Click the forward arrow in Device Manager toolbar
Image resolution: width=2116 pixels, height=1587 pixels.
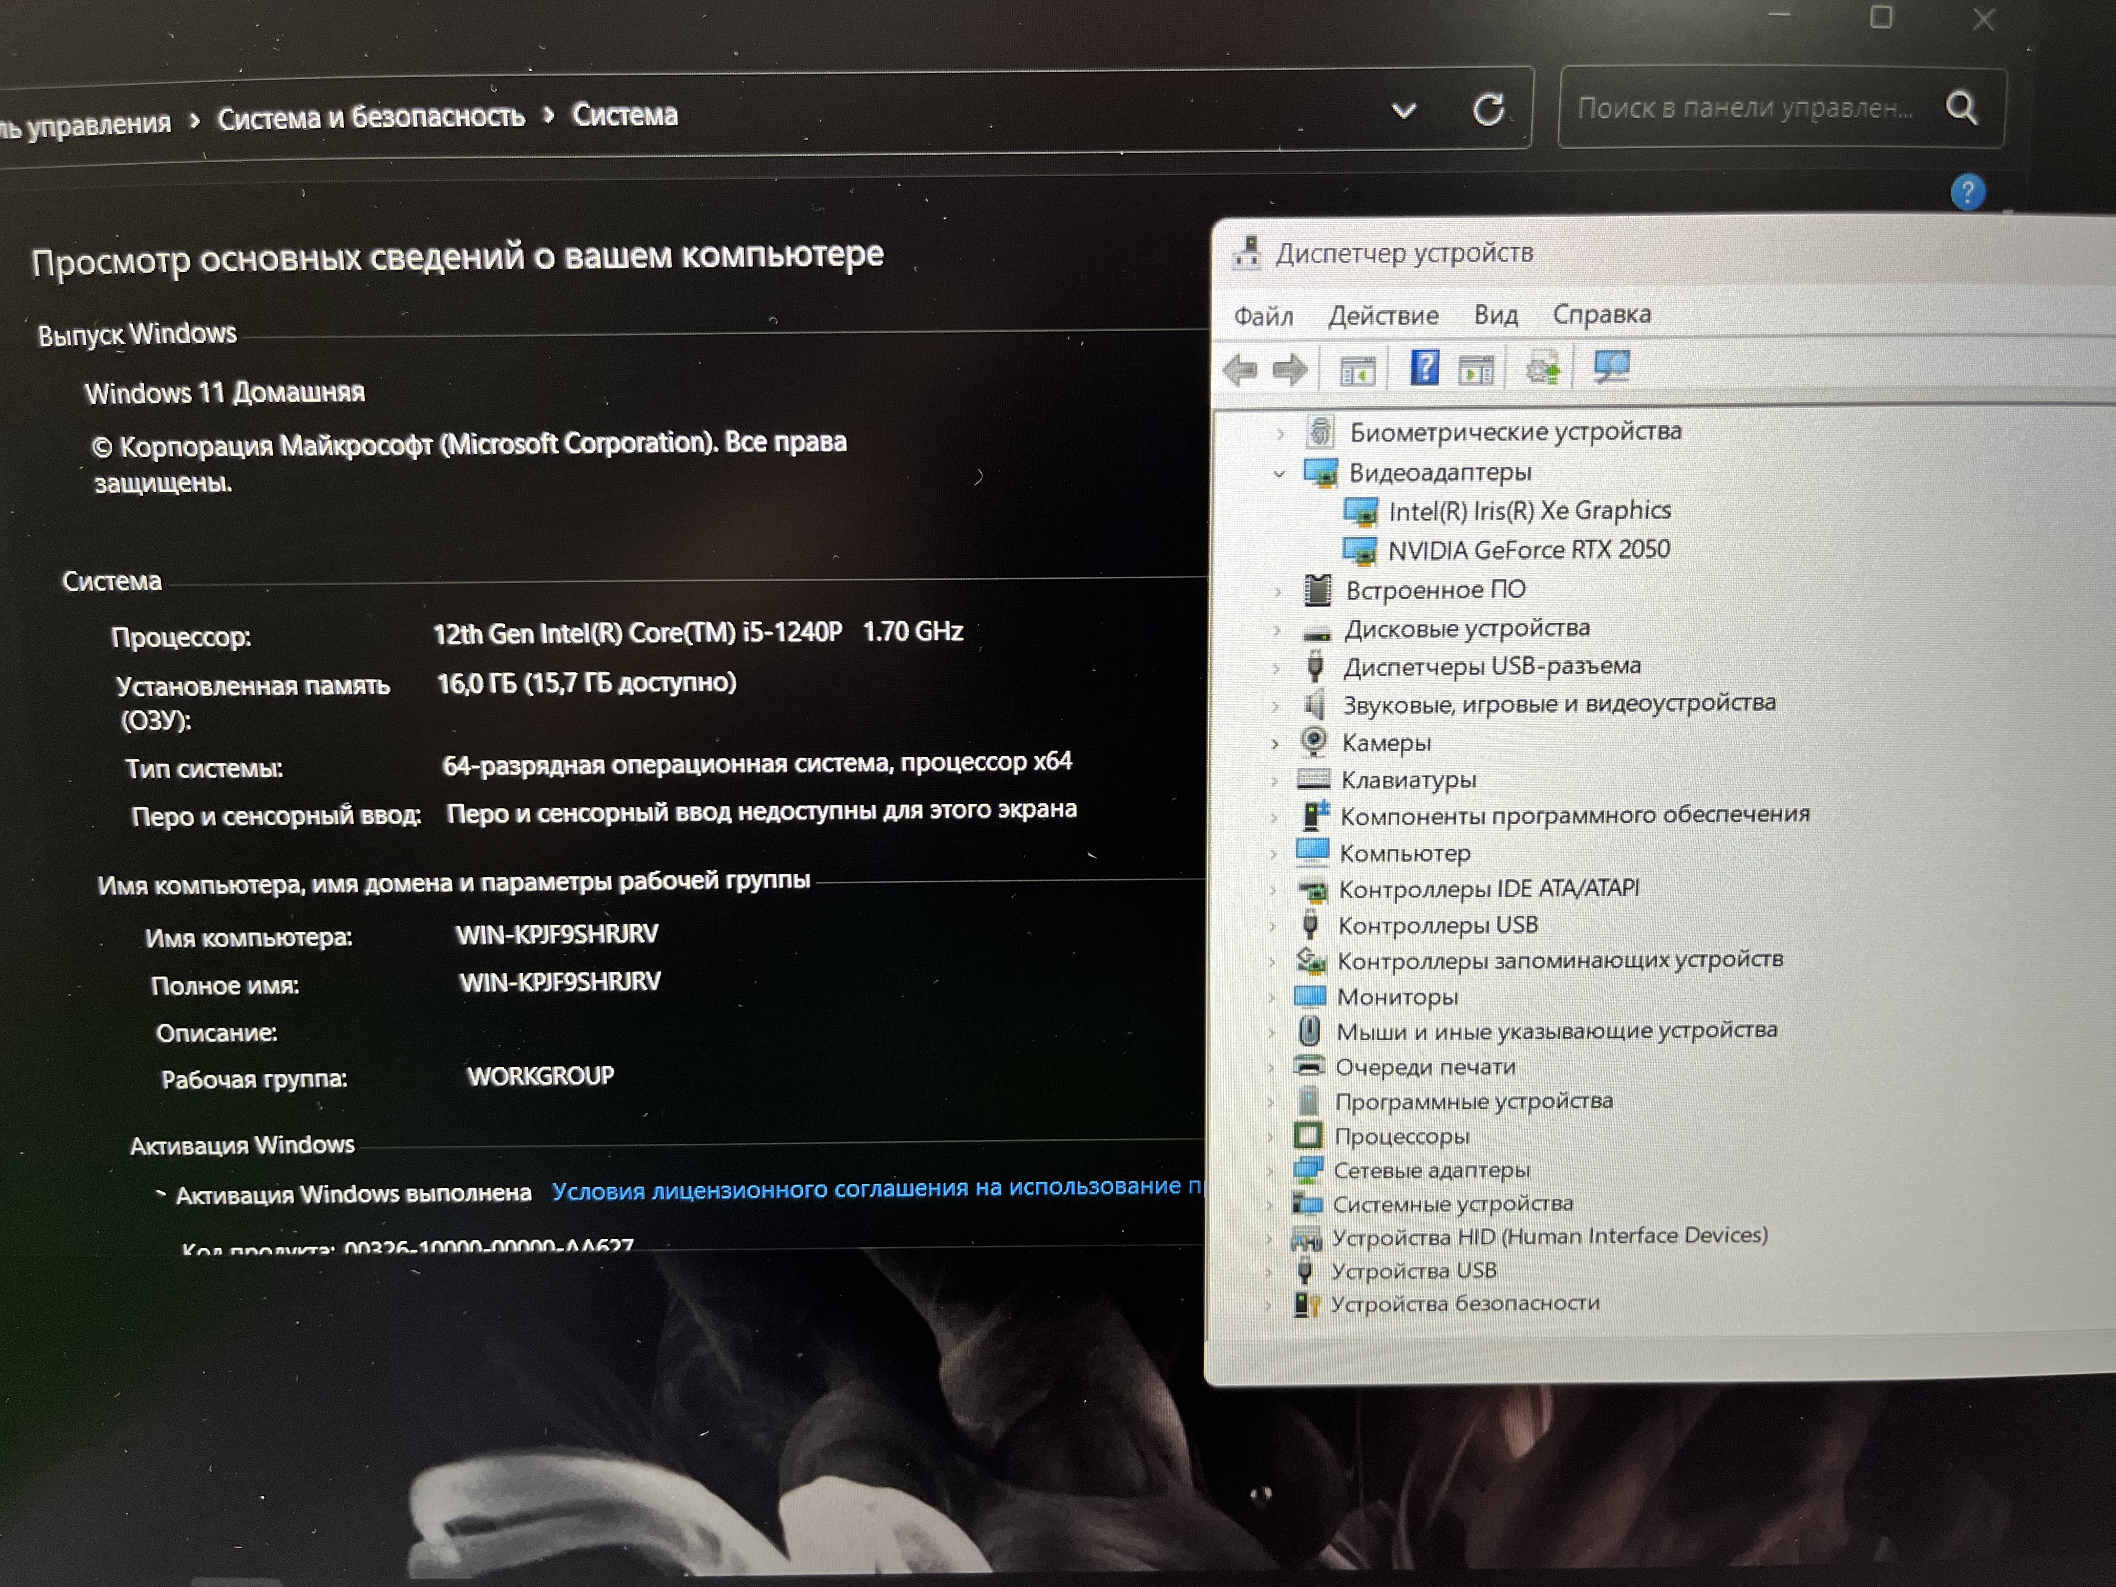click(x=1290, y=369)
